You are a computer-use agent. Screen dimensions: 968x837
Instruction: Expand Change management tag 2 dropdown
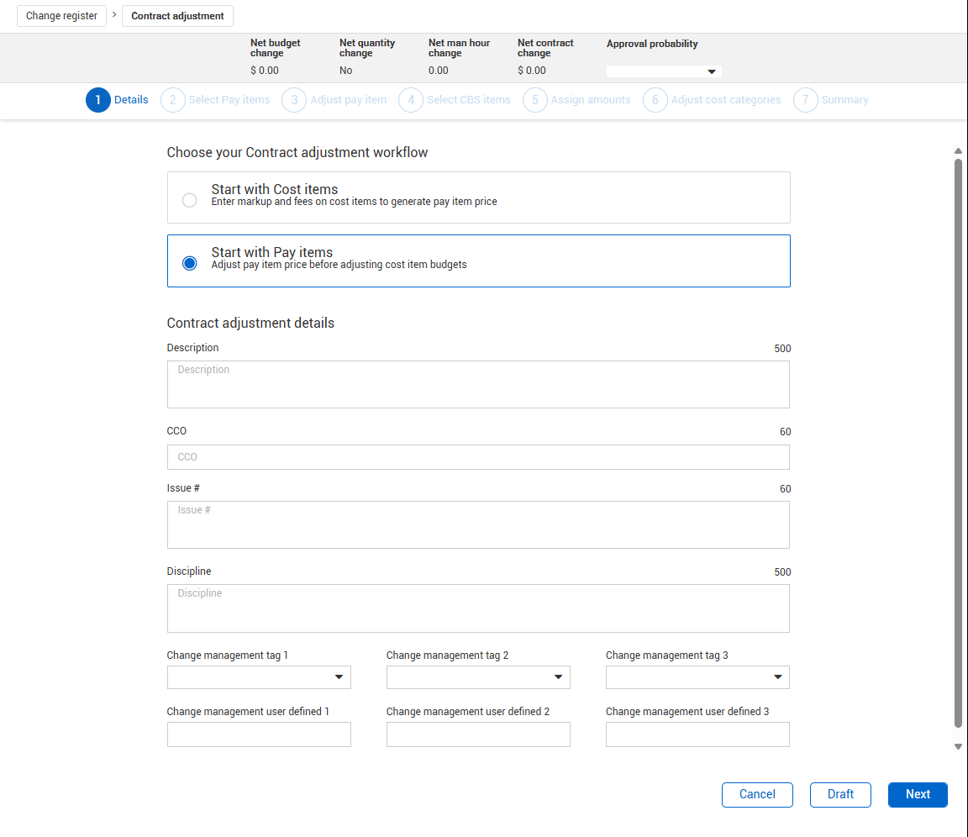click(x=478, y=676)
